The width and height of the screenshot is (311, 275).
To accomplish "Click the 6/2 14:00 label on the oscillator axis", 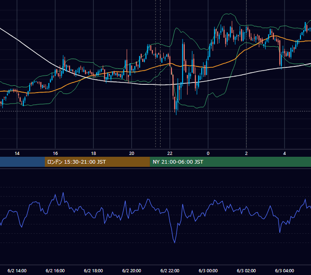I will coord(17,271).
